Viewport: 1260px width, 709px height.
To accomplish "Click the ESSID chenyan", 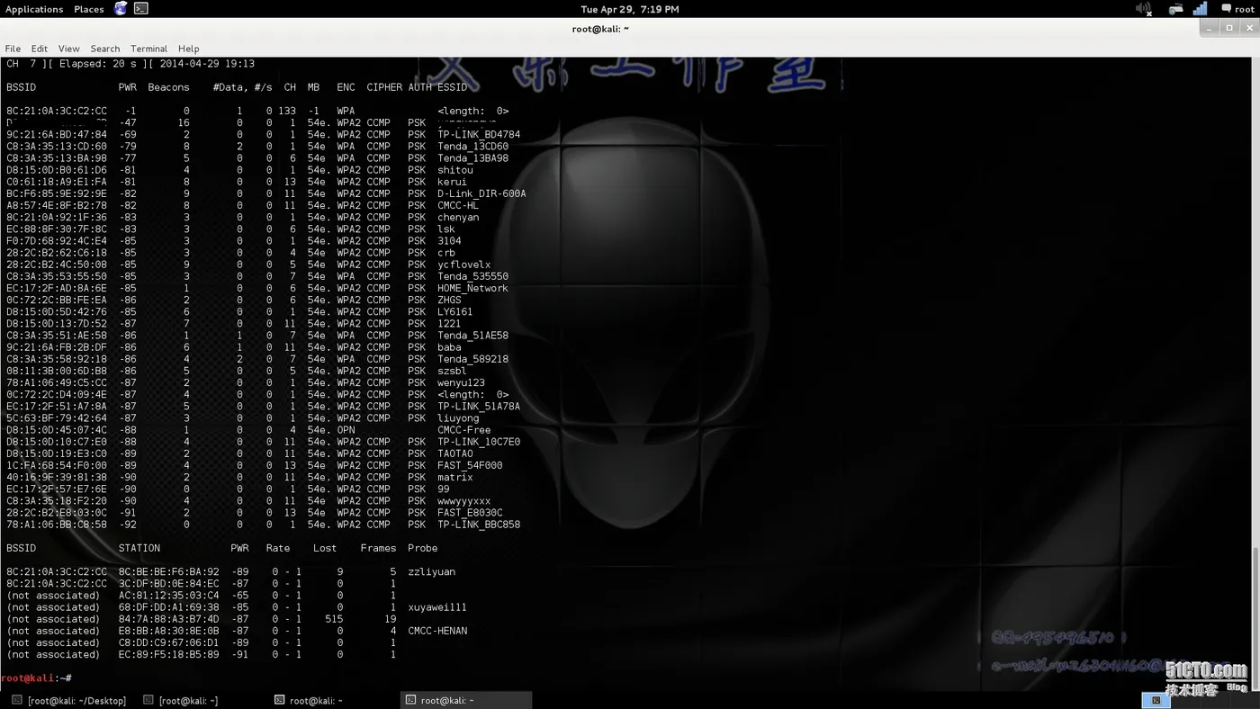I will [x=458, y=217].
